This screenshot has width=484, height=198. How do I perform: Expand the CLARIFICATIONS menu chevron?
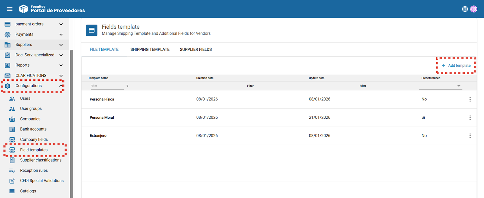click(61, 76)
